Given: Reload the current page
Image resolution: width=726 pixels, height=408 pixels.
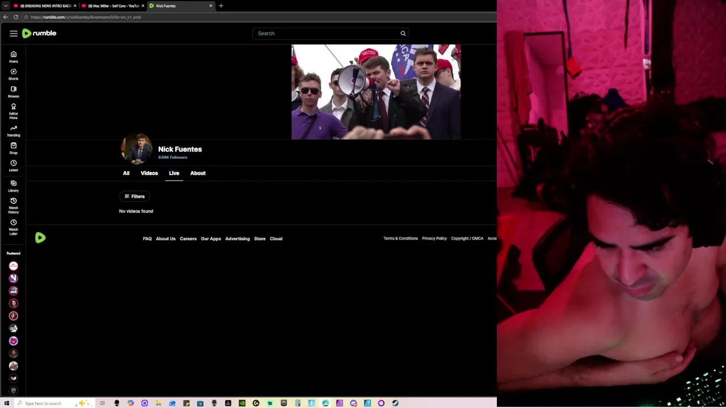Looking at the screenshot, I should [16, 17].
